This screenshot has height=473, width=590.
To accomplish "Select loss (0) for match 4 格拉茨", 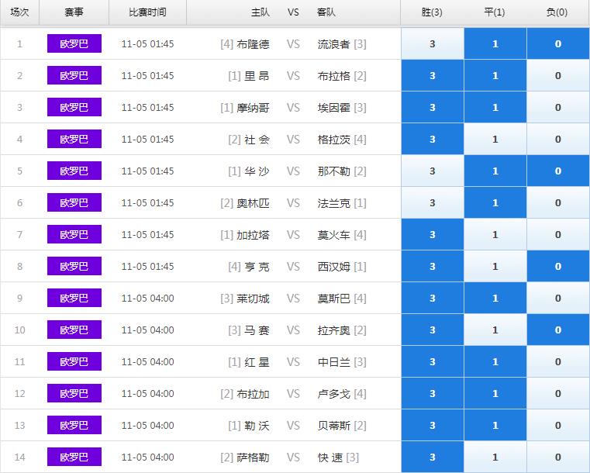I will (x=558, y=140).
